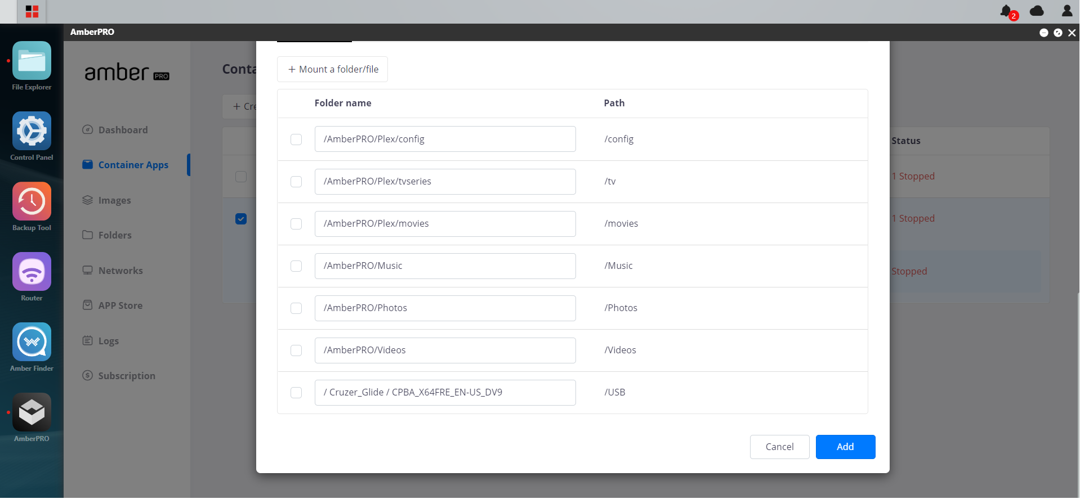Screen dimensions: 1080x499
Task: Check the /AmberPRO/Plex/tvseries row checkbox
Action: coord(296,182)
